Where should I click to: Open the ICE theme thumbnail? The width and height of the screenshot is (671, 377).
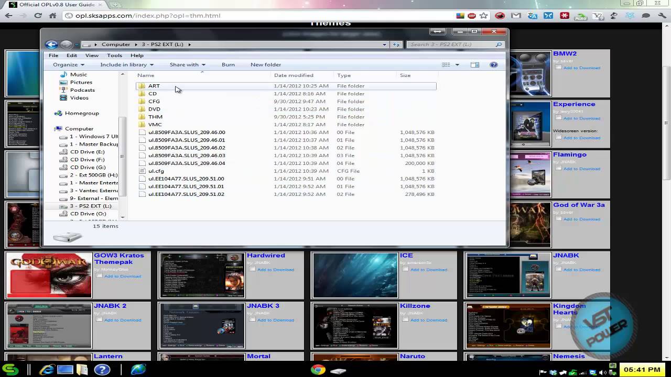coord(355,275)
